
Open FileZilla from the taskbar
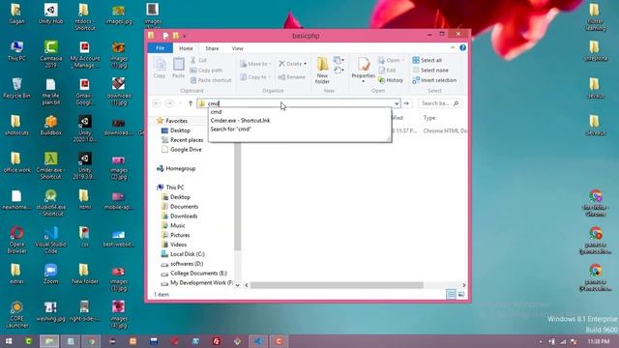coord(216,341)
